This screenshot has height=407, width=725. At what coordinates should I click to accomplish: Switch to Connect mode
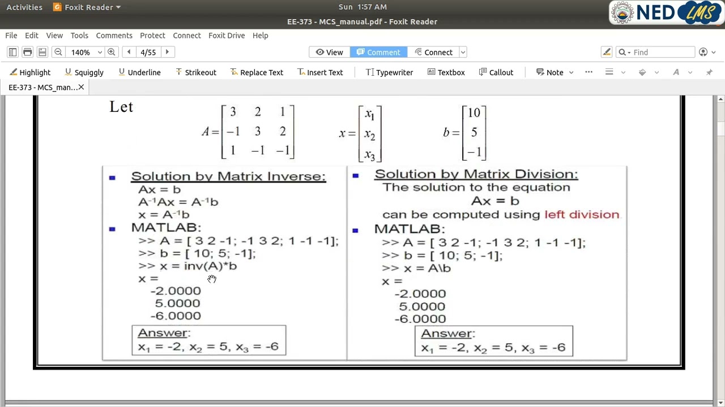433,52
